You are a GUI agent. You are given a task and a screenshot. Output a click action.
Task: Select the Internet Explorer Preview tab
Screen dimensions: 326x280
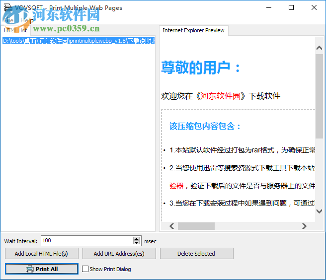click(x=194, y=30)
